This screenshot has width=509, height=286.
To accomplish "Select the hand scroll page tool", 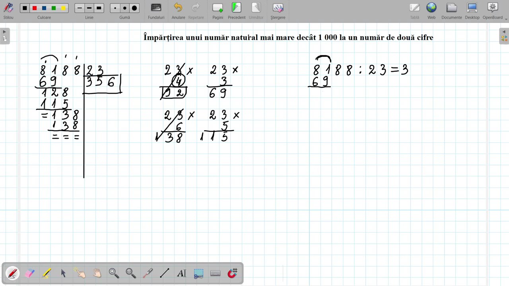I will pyautogui.click(x=97, y=273).
